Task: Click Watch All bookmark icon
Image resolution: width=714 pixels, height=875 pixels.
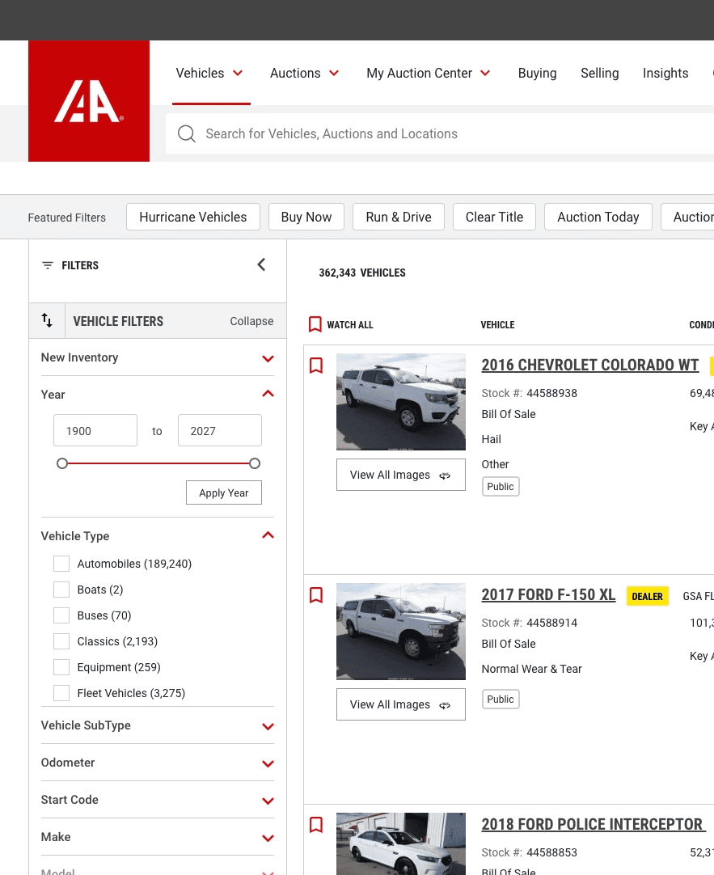Action: click(x=315, y=324)
